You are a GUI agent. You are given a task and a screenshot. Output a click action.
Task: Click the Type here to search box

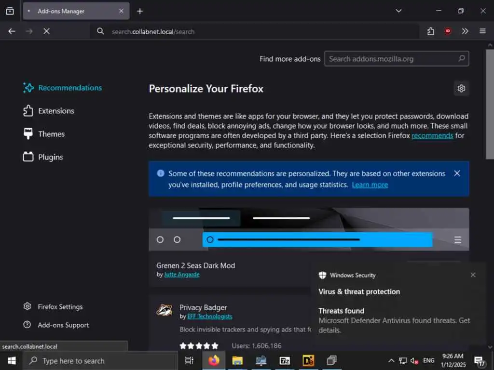click(100, 361)
